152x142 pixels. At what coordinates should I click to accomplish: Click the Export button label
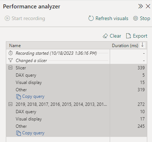point(140,36)
